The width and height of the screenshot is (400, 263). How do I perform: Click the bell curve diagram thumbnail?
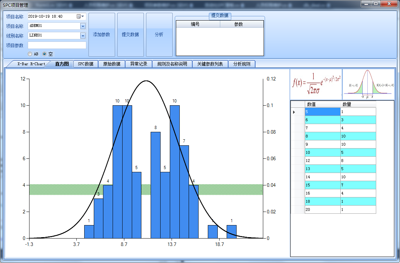point(368,84)
